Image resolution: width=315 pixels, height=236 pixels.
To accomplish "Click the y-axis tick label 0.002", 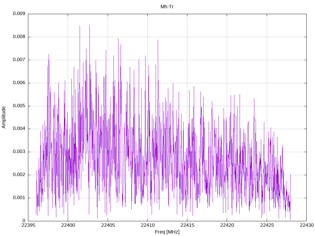I will [19, 175].
